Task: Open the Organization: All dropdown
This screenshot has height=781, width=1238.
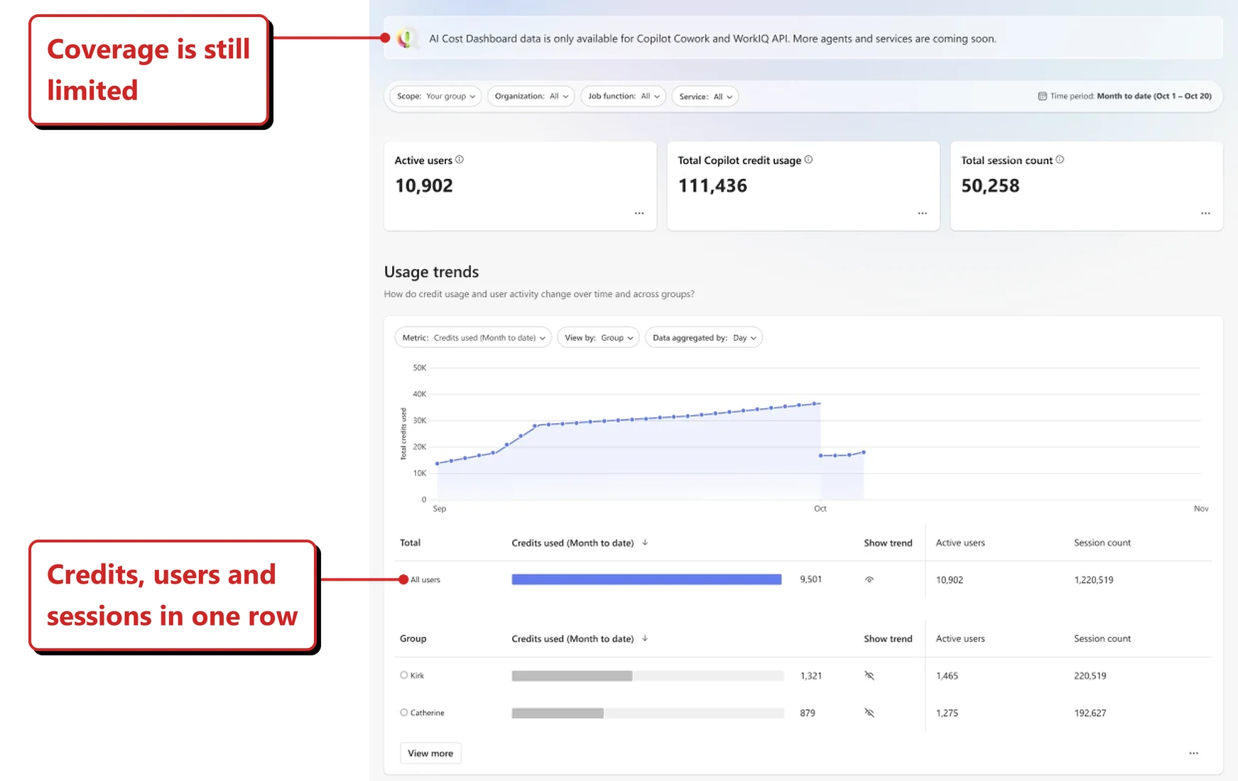Action: [531, 96]
